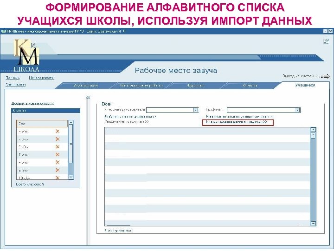Click the underlined link below Помощь
The image size is (334, 251).
pyautogui.click(x=16, y=85)
